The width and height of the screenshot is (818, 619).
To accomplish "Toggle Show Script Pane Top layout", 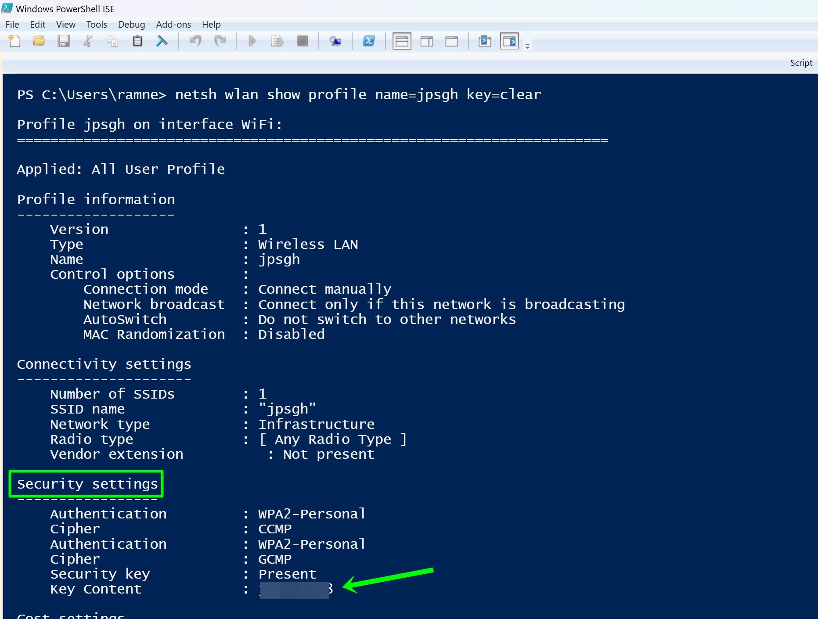I will click(402, 41).
